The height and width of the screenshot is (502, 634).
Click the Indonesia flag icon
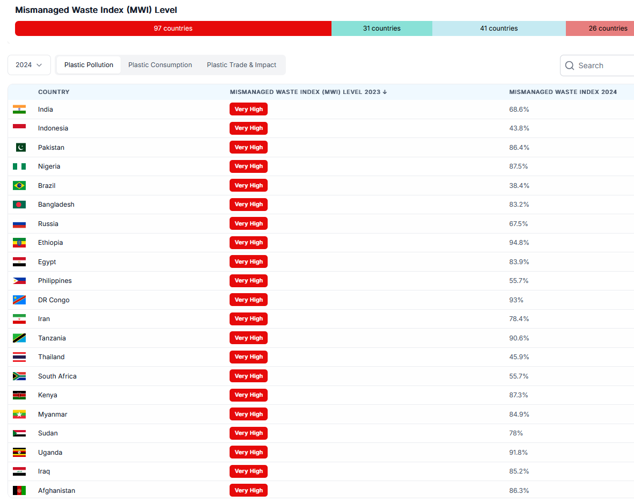(x=19, y=128)
